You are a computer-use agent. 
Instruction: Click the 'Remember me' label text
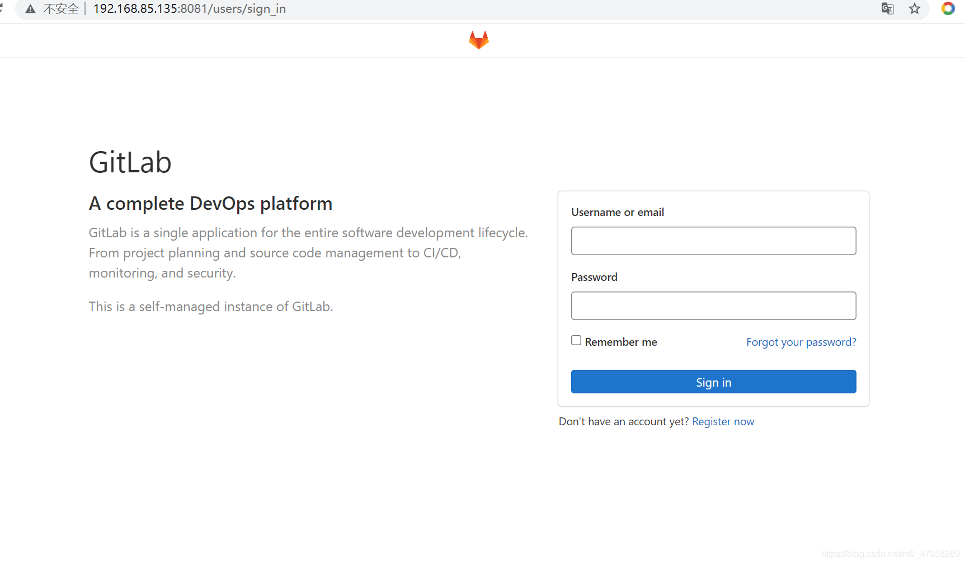click(x=621, y=342)
